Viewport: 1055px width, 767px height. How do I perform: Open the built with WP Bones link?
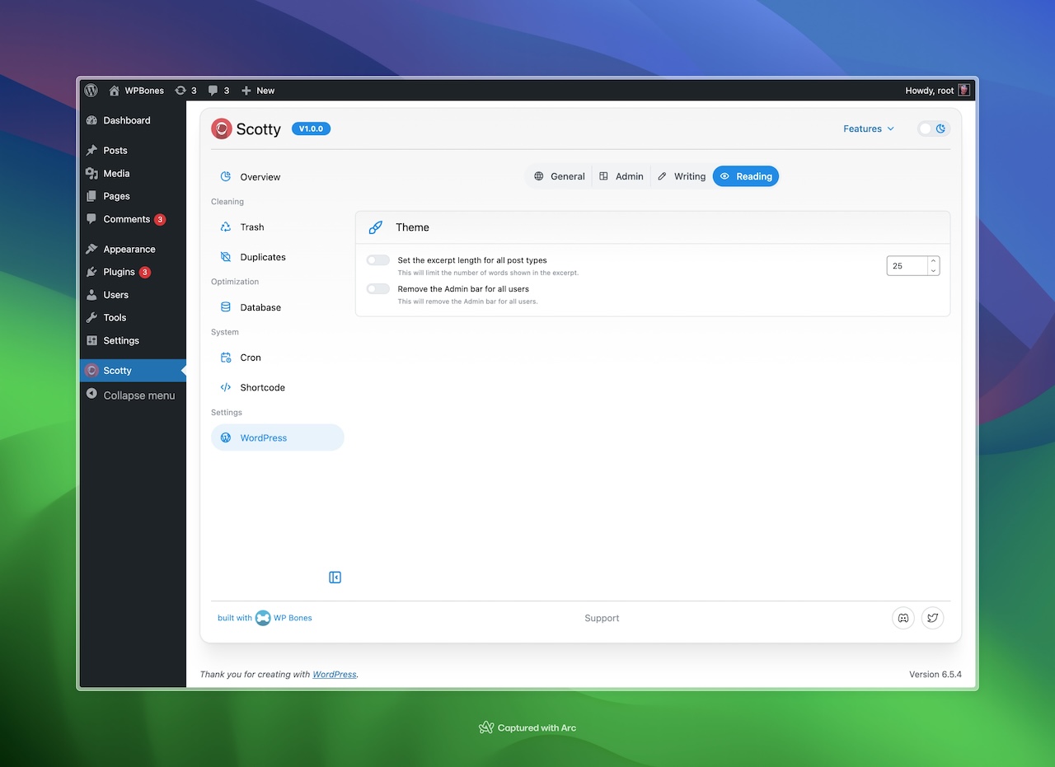point(265,618)
